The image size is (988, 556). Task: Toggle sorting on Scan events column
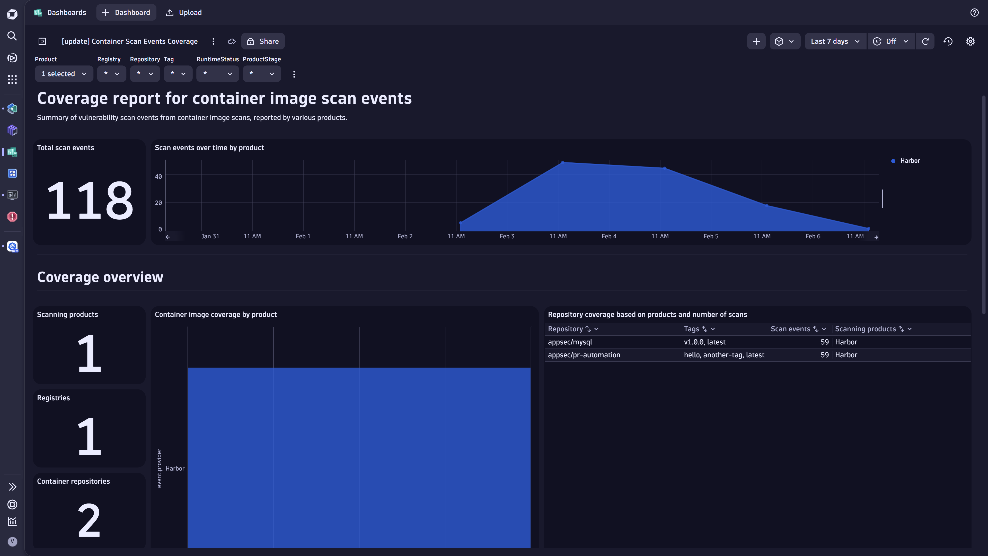(816, 329)
